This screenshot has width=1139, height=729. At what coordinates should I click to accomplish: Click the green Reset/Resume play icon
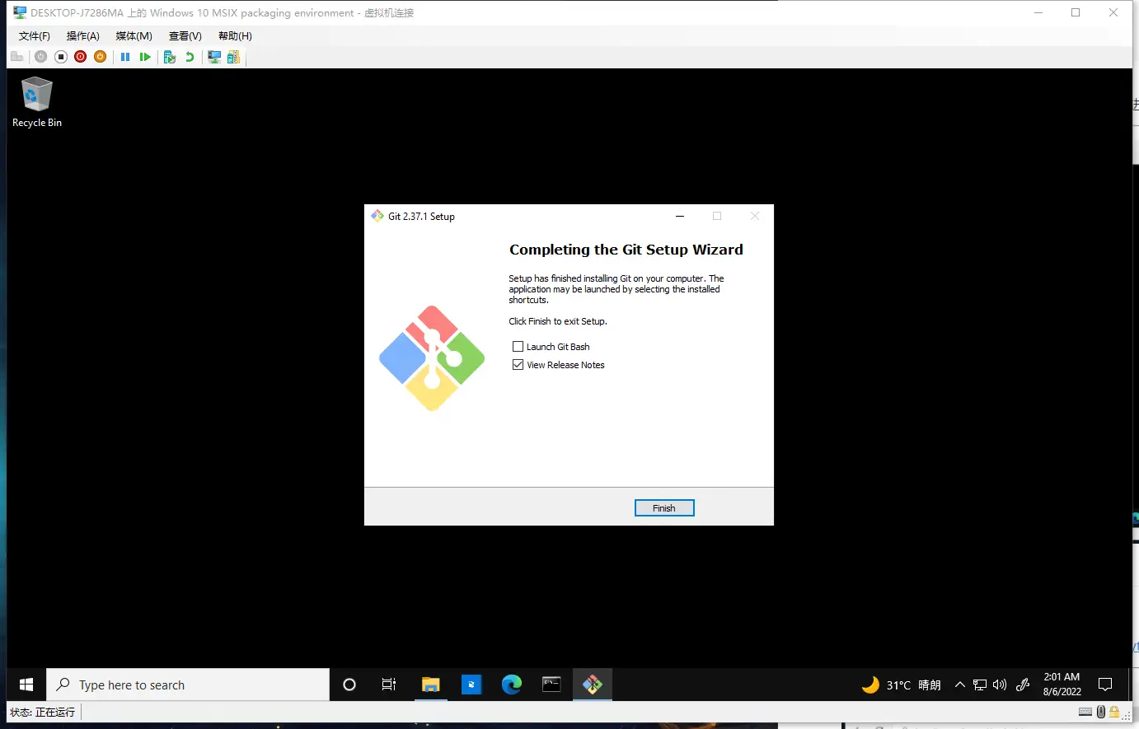[145, 57]
